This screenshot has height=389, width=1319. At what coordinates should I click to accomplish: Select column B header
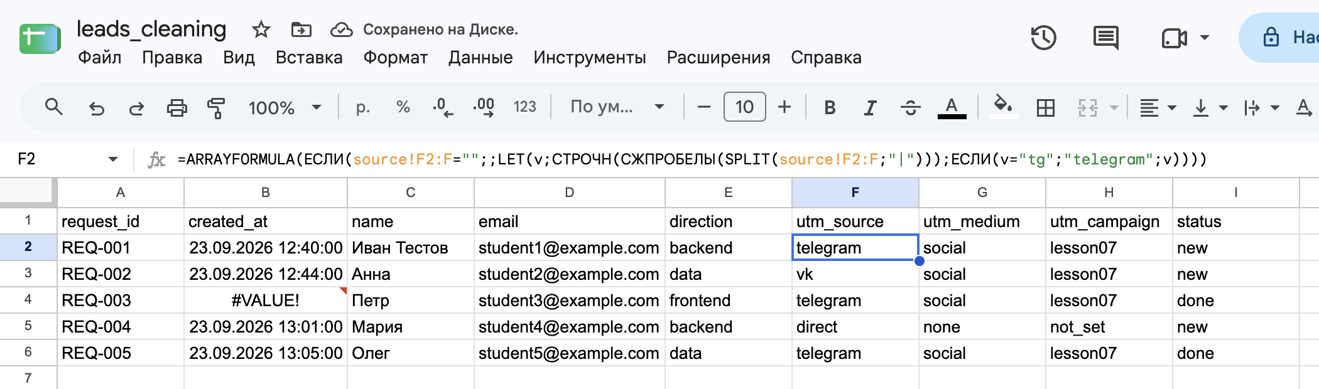(x=265, y=193)
